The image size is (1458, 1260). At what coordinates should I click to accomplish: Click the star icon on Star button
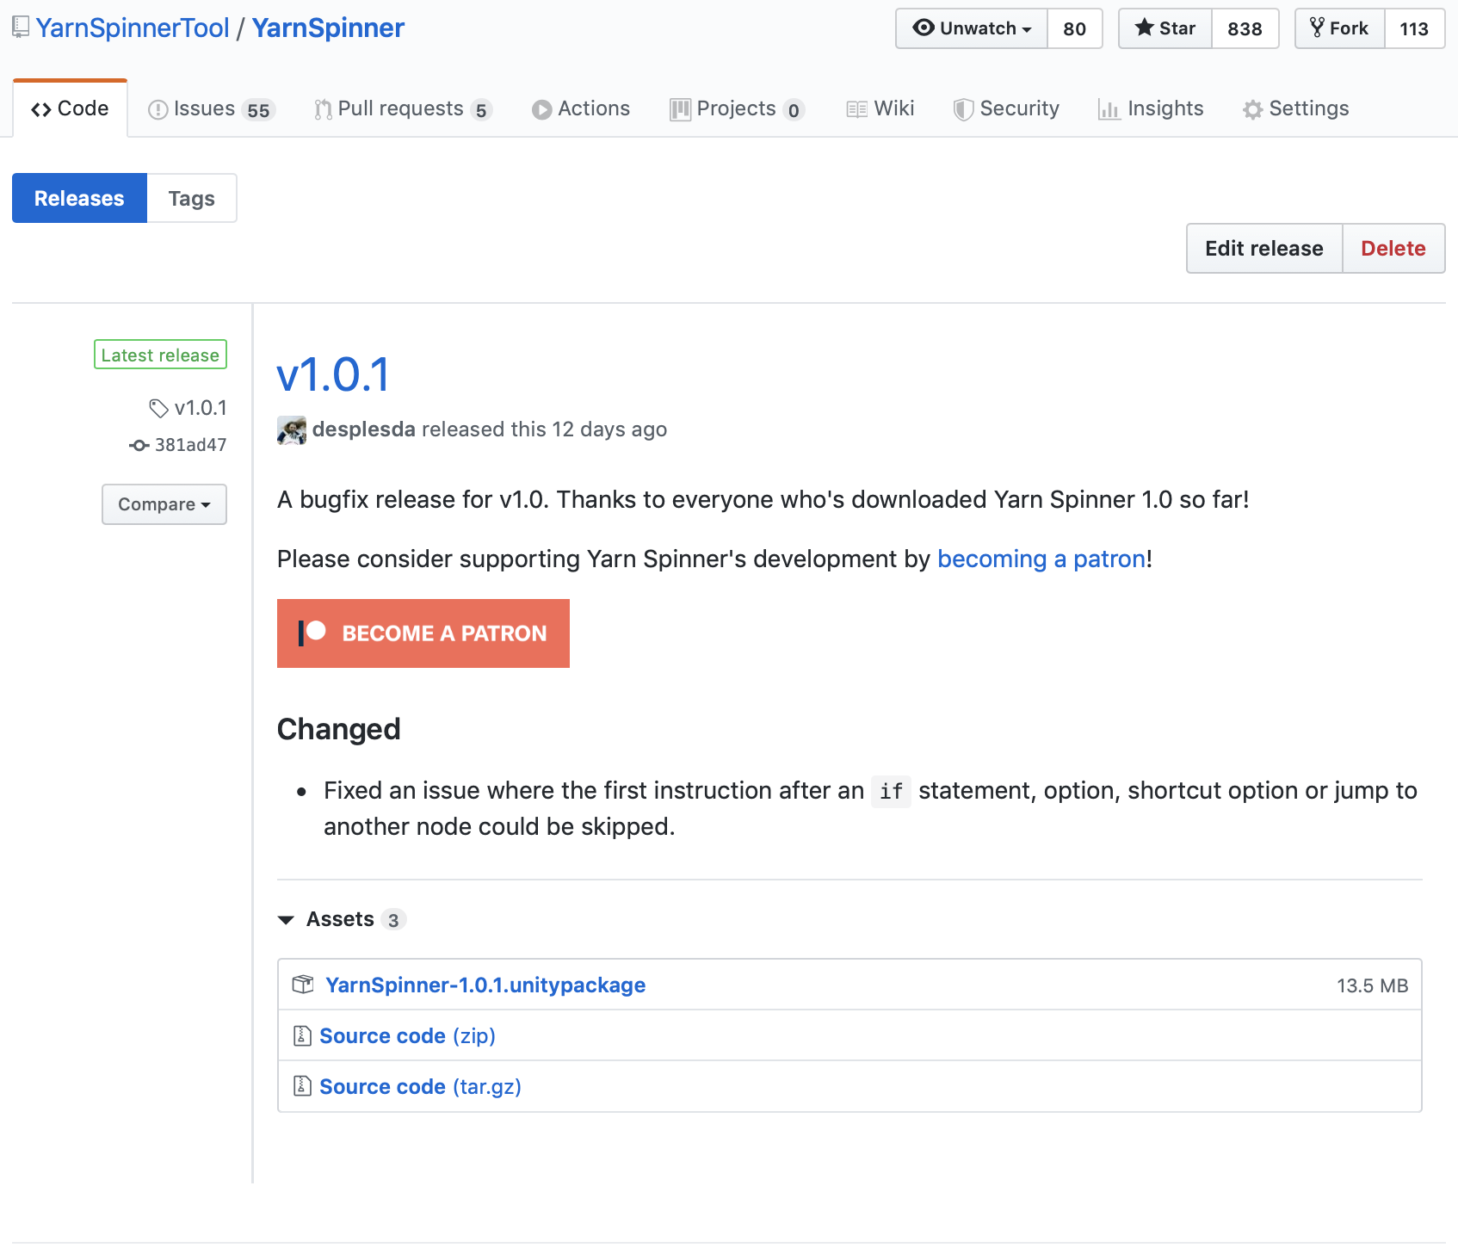tap(1144, 28)
